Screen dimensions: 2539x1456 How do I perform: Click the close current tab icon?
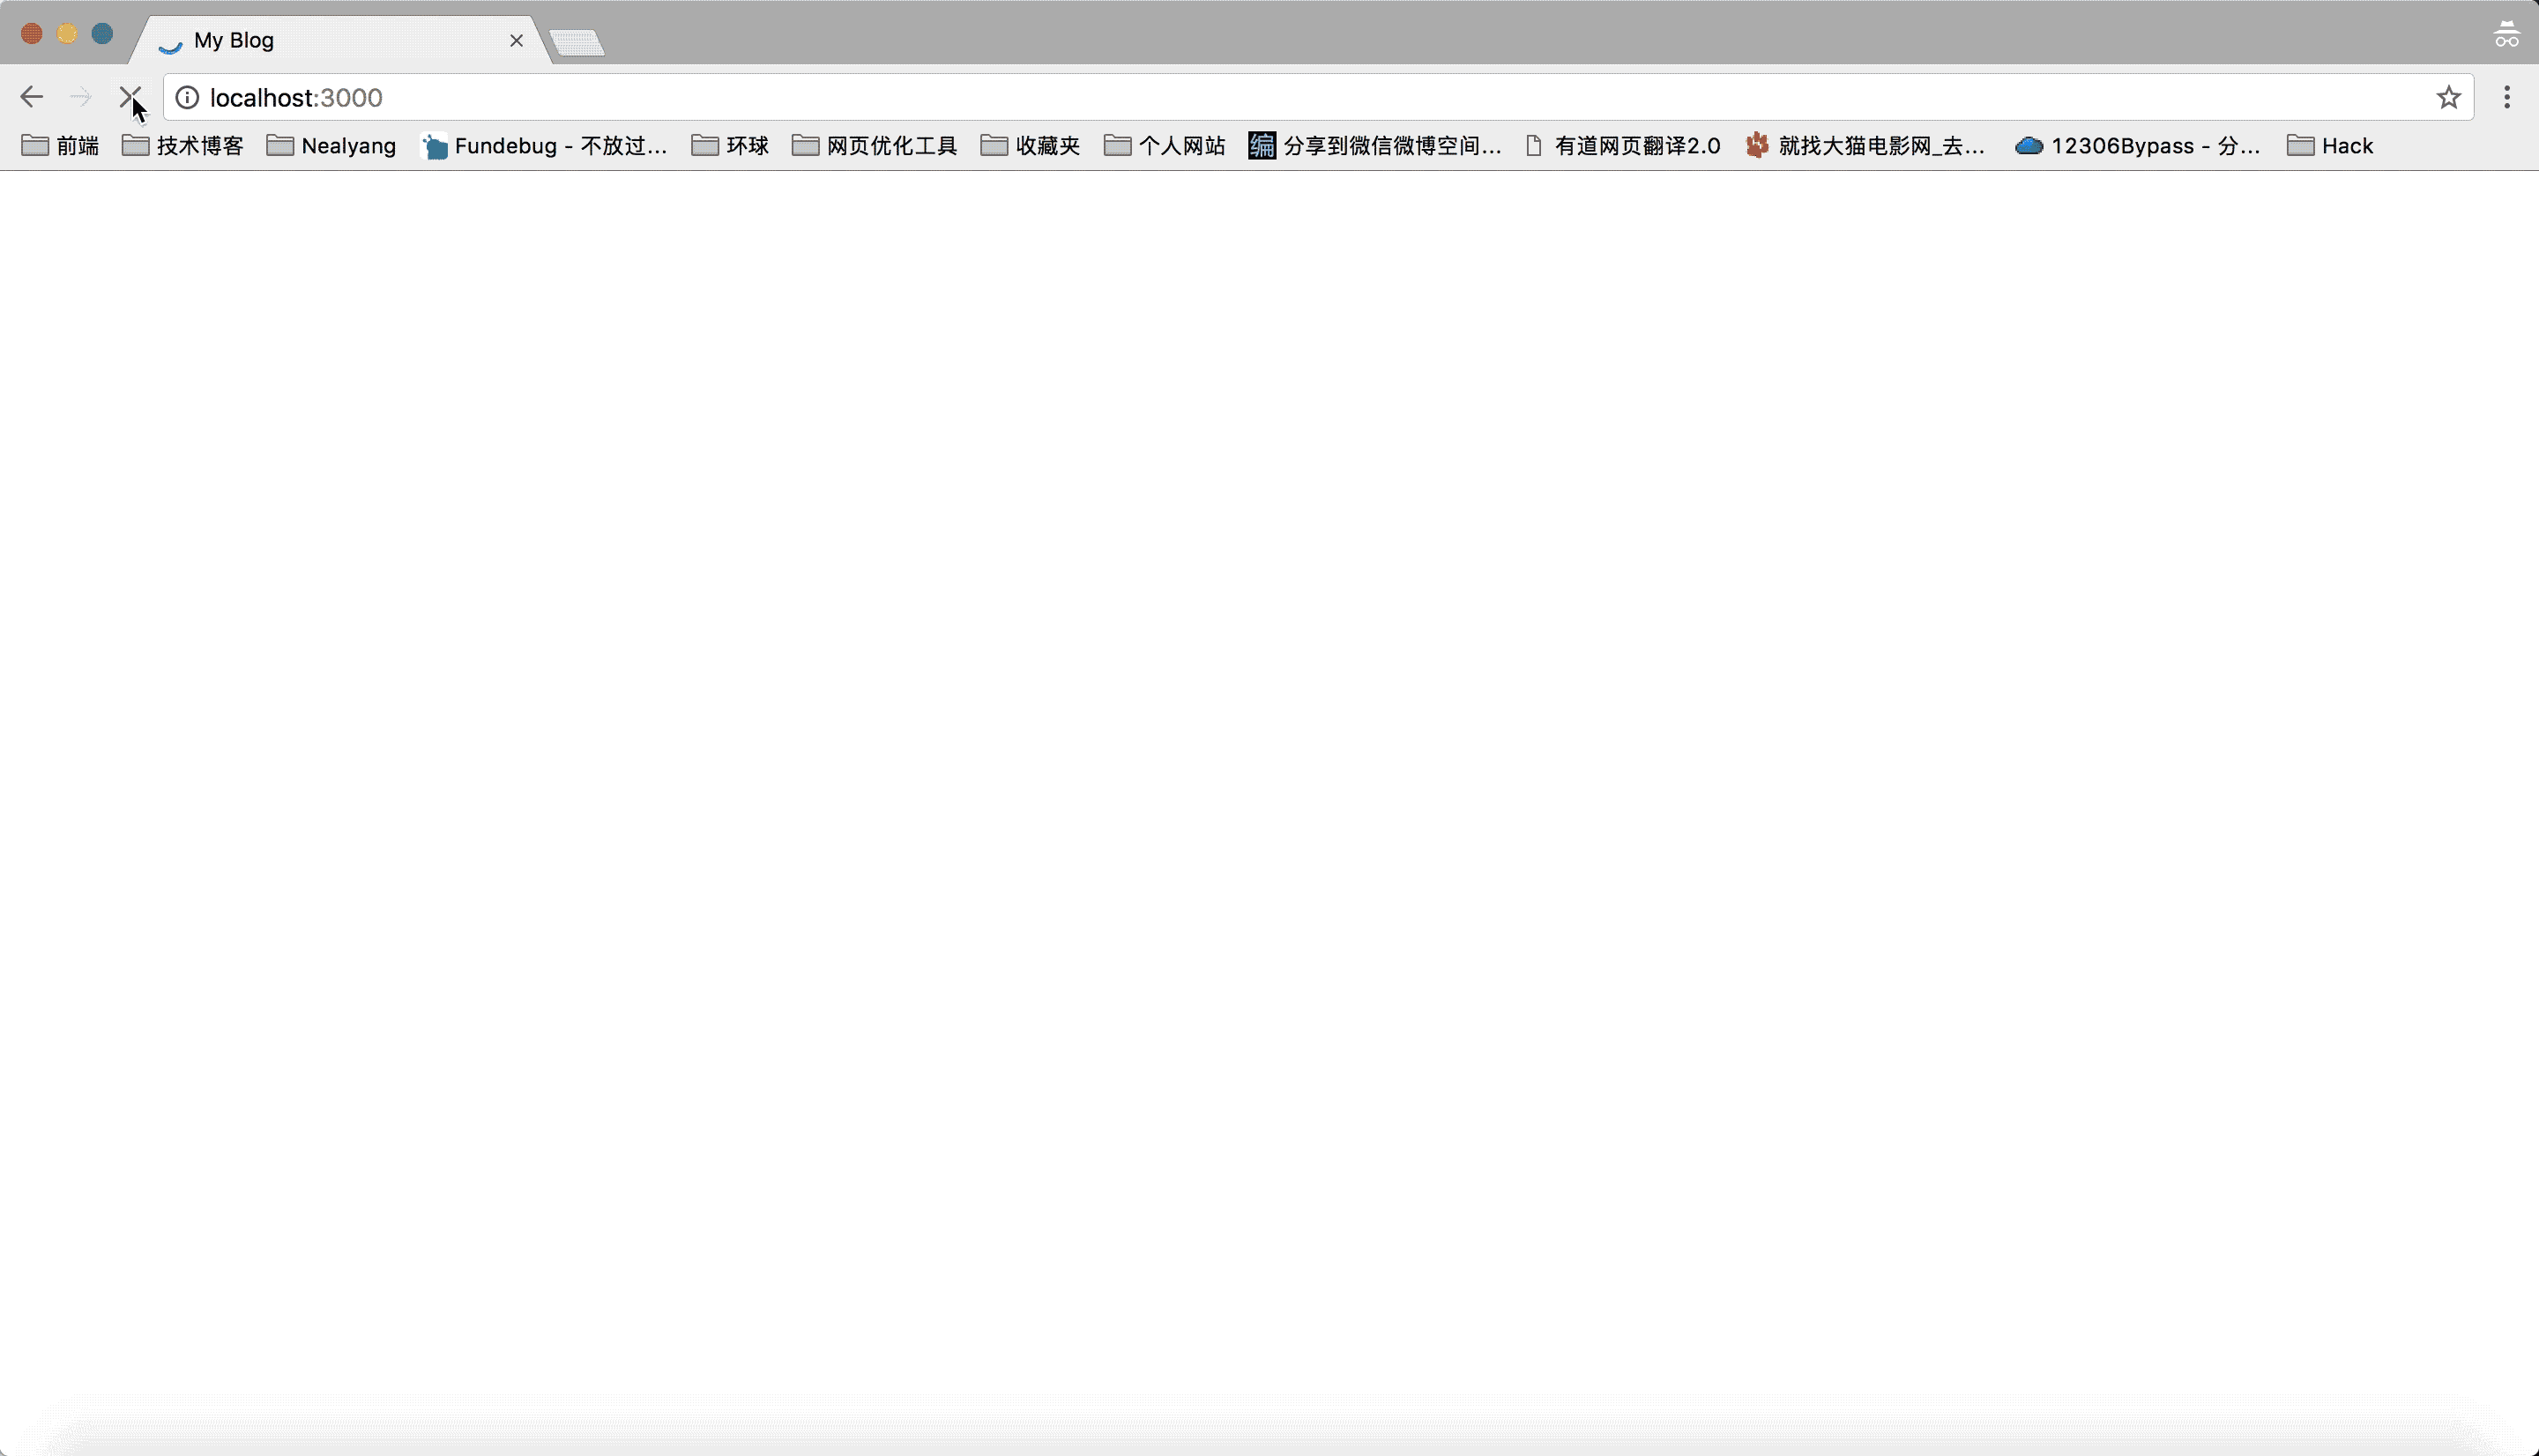(515, 41)
